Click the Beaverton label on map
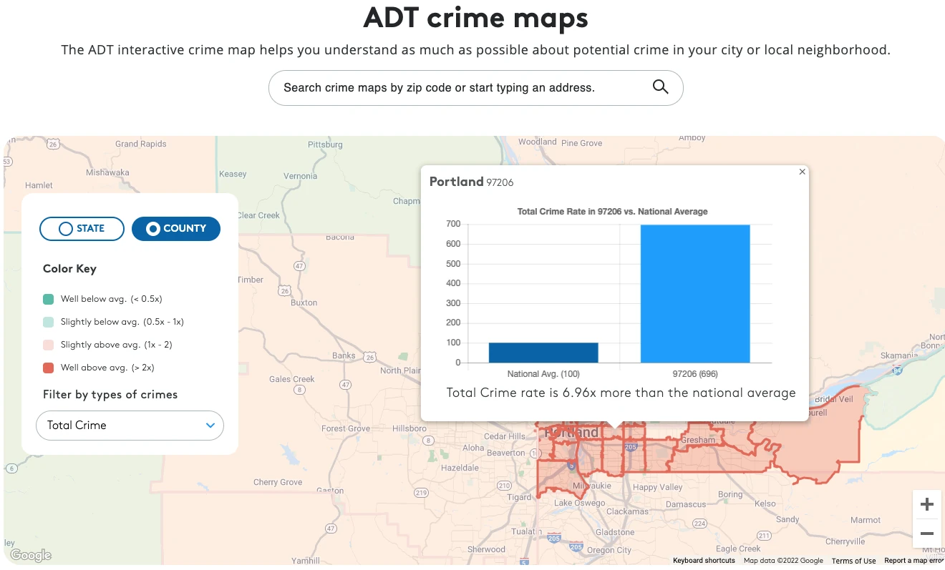Image resolution: width=945 pixels, height=570 pixels. 506,453
